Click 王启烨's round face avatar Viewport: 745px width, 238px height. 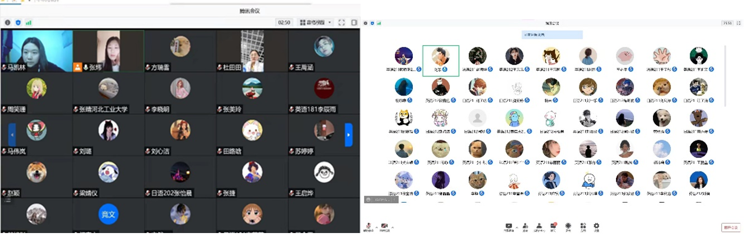pyautogui.click(x=324, y=172)
